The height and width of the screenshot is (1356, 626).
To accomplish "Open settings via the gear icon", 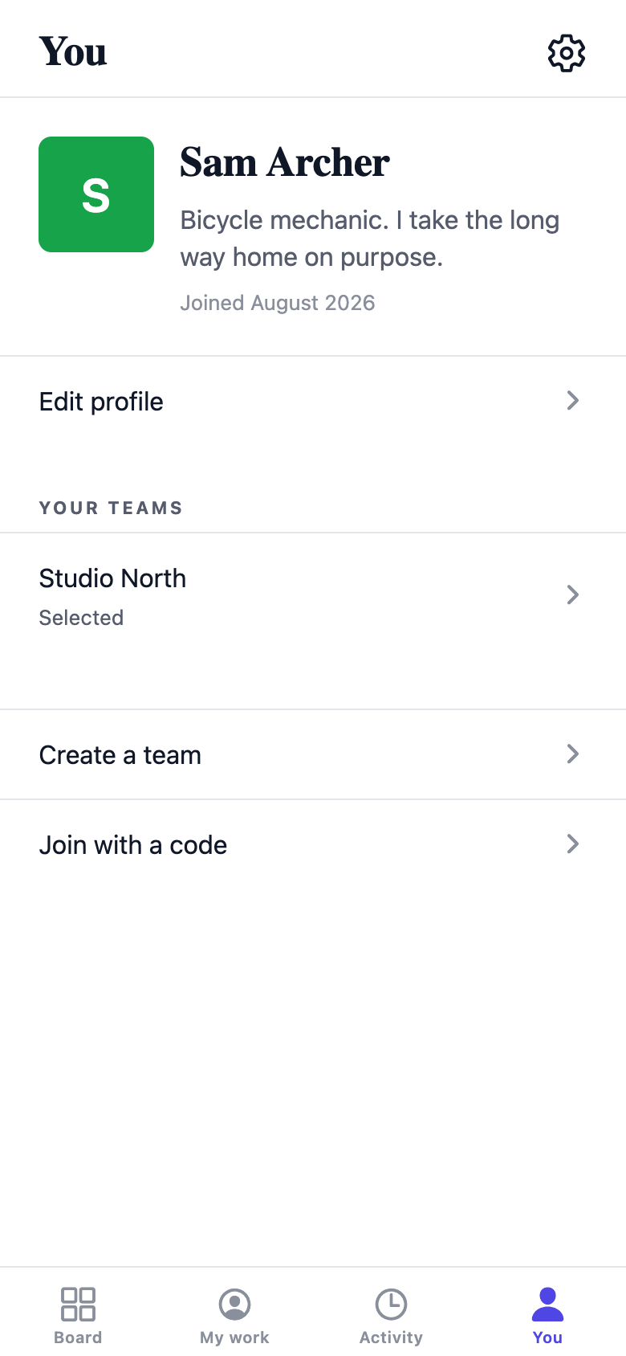I will pyautogui.click(x=567, y=53).
